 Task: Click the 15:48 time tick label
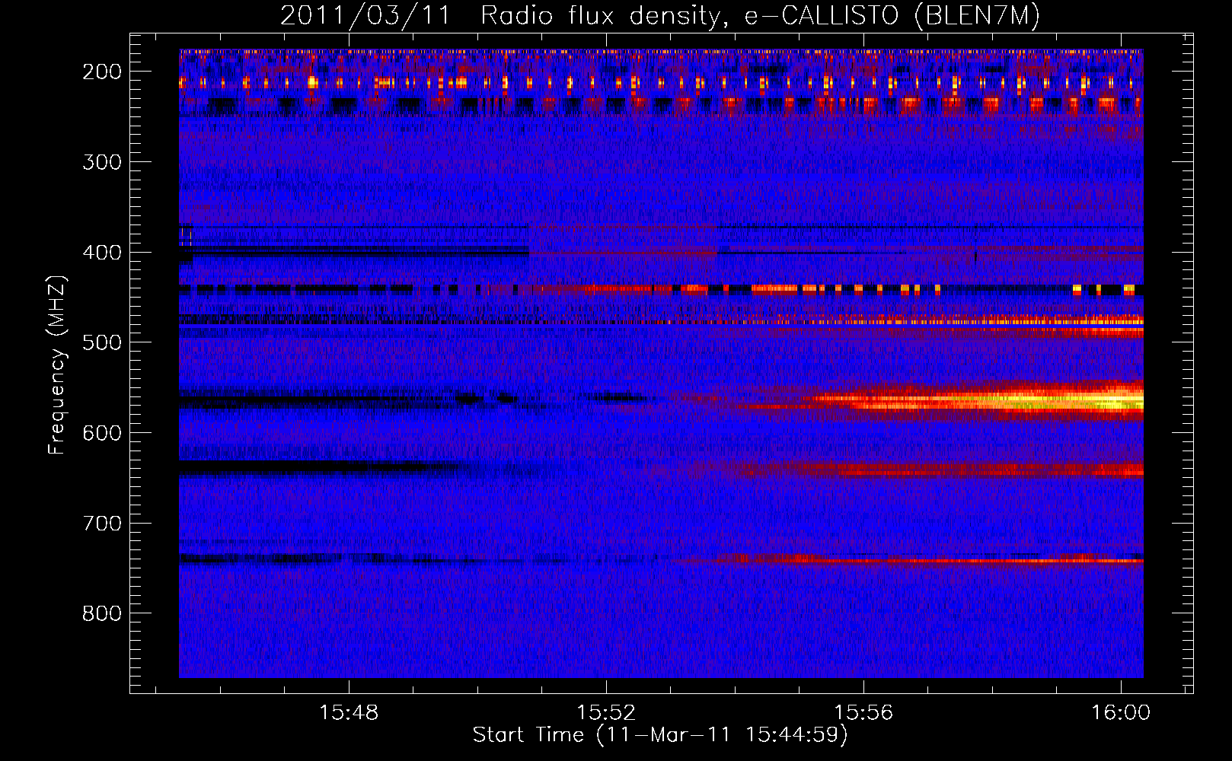(349, 713)
